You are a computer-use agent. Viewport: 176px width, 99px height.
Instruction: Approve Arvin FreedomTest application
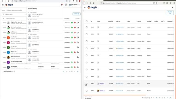pos(72,42)
